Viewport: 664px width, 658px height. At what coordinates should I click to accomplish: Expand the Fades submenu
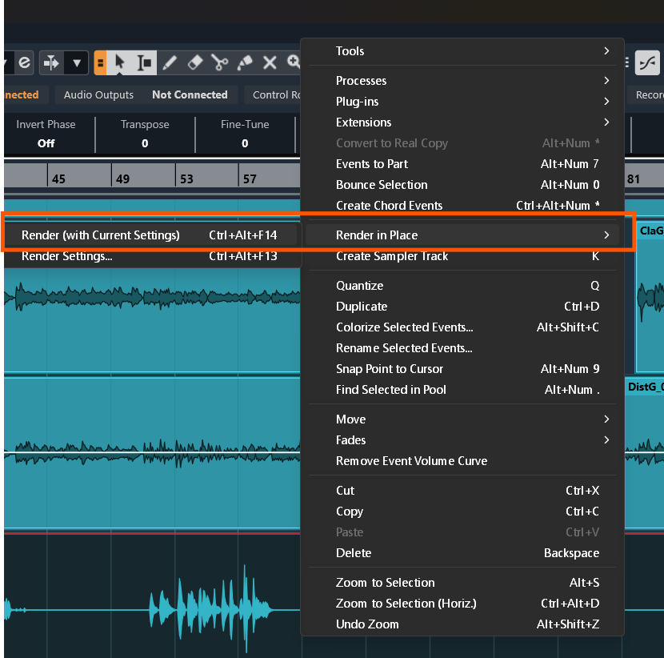point(462,439)
